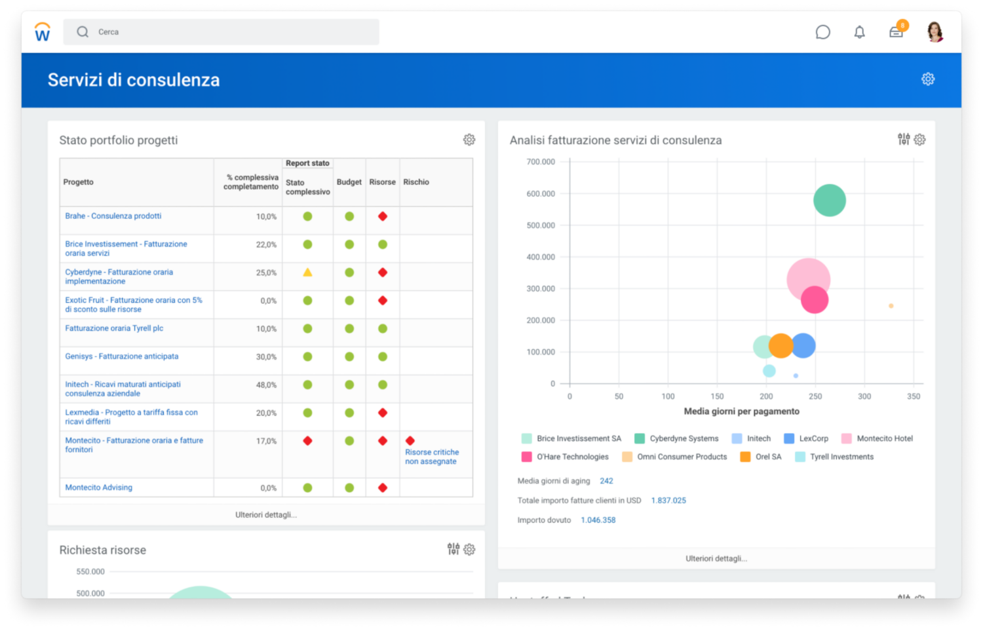Open the inbox tray with badge
Image resolution: width=983 pixels, height=631 pixels.
click(896, 31)
